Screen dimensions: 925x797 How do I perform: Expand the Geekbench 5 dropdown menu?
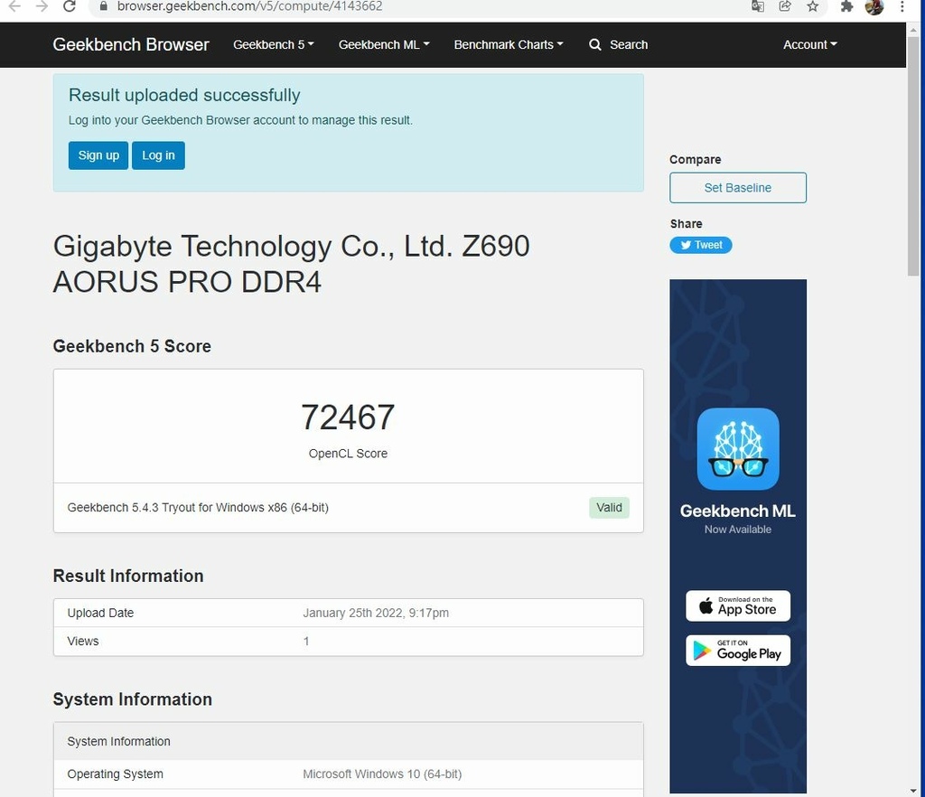point(274,45)
